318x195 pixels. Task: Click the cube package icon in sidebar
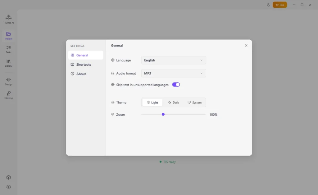click(x=8, y=177)
